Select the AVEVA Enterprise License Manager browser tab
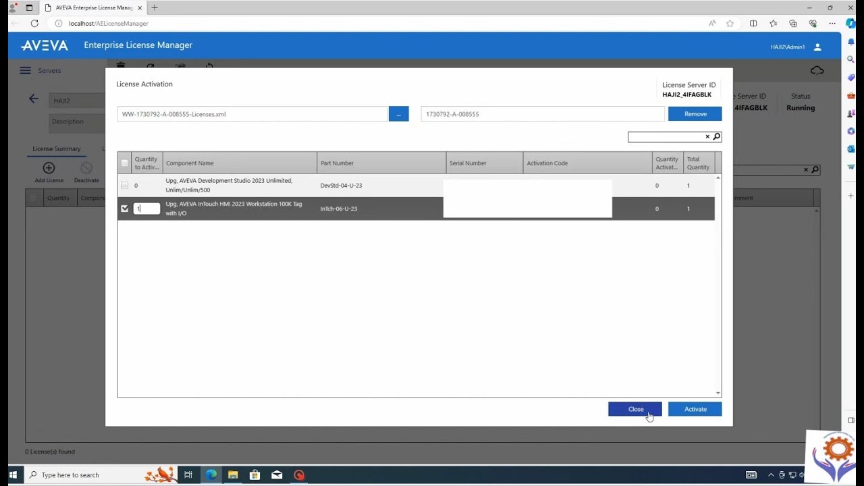The height and width of the screenshot is (486, 864). click(x=92, y=7)
